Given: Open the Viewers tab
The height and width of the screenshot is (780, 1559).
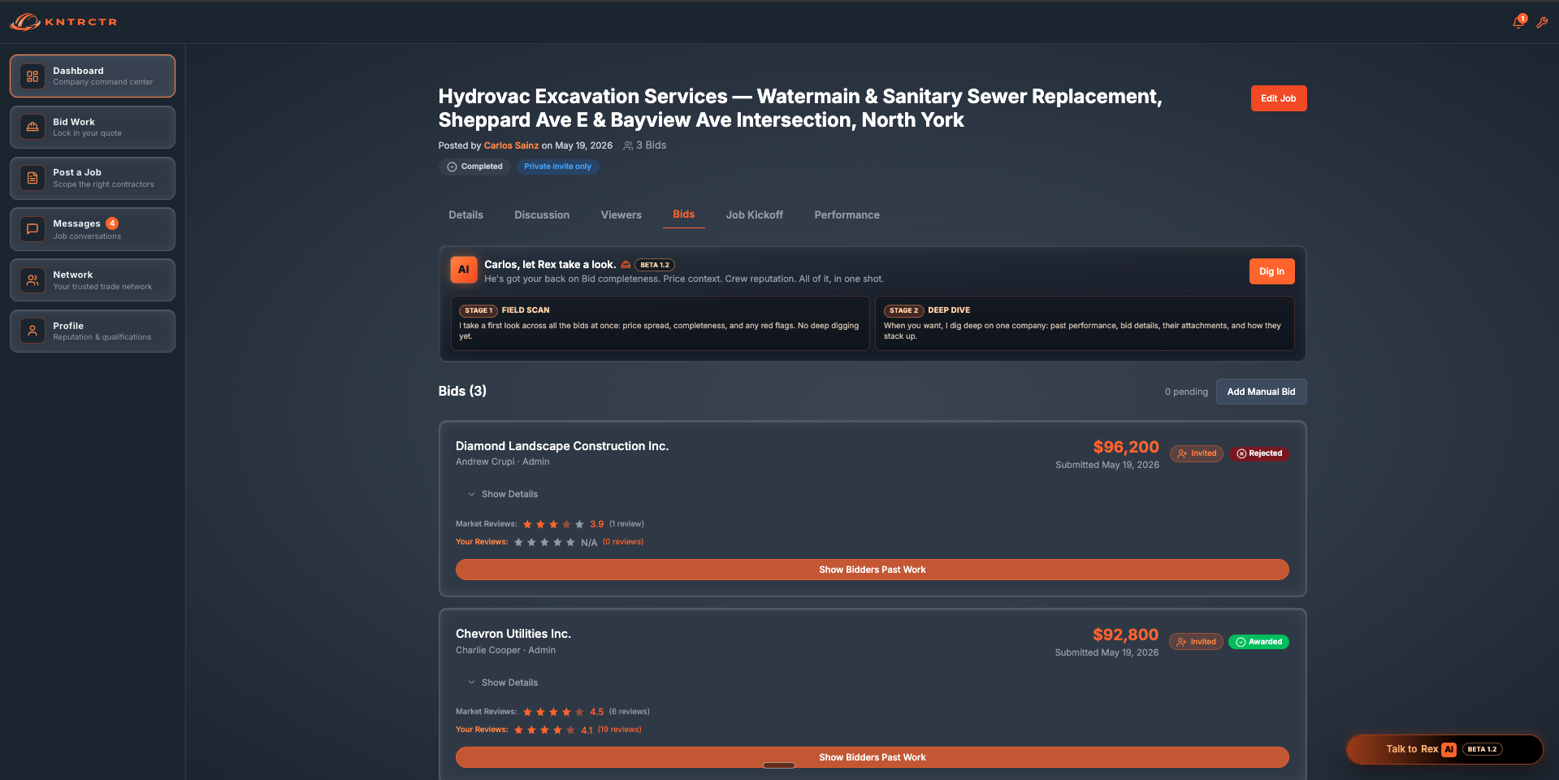Looking at the screenshot, I should tap(621, 215).
